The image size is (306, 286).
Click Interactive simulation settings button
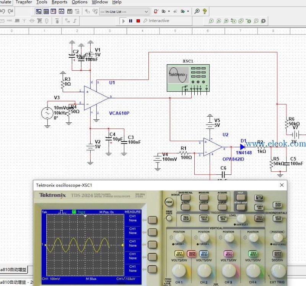pyautogui.click(x=156, y=21)
